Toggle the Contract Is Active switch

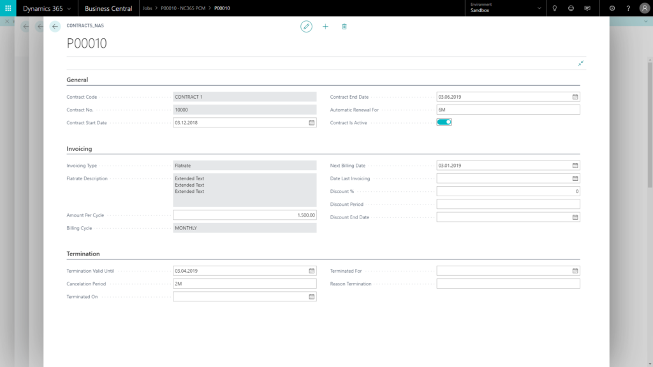pos(444,122)
